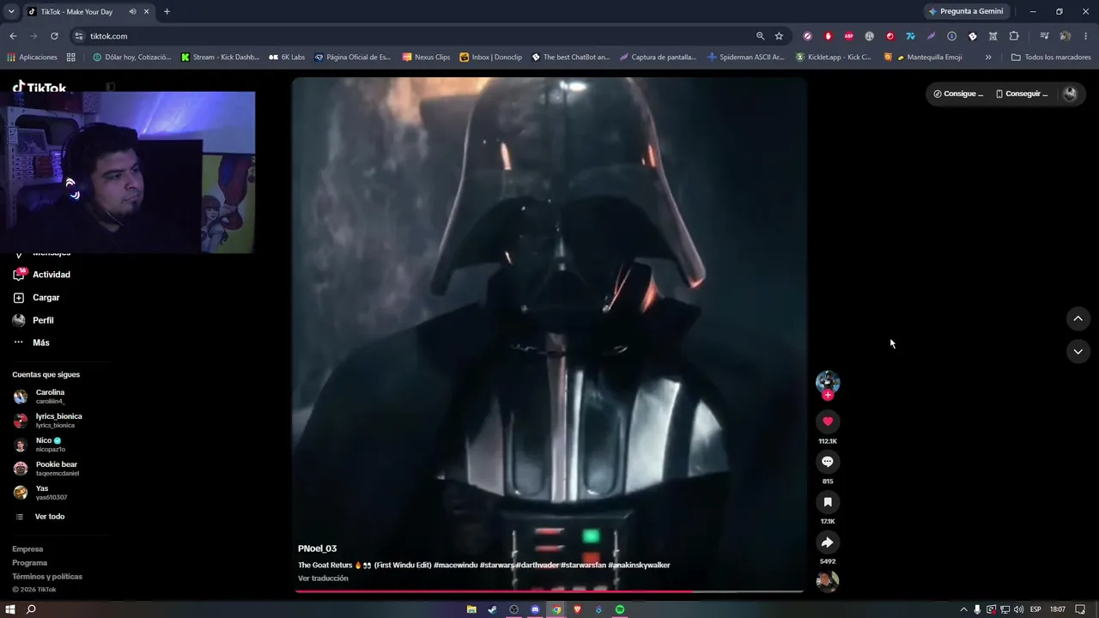Open the Windows Start menu
The image size is (1099, 618).
tap(10, 609)
